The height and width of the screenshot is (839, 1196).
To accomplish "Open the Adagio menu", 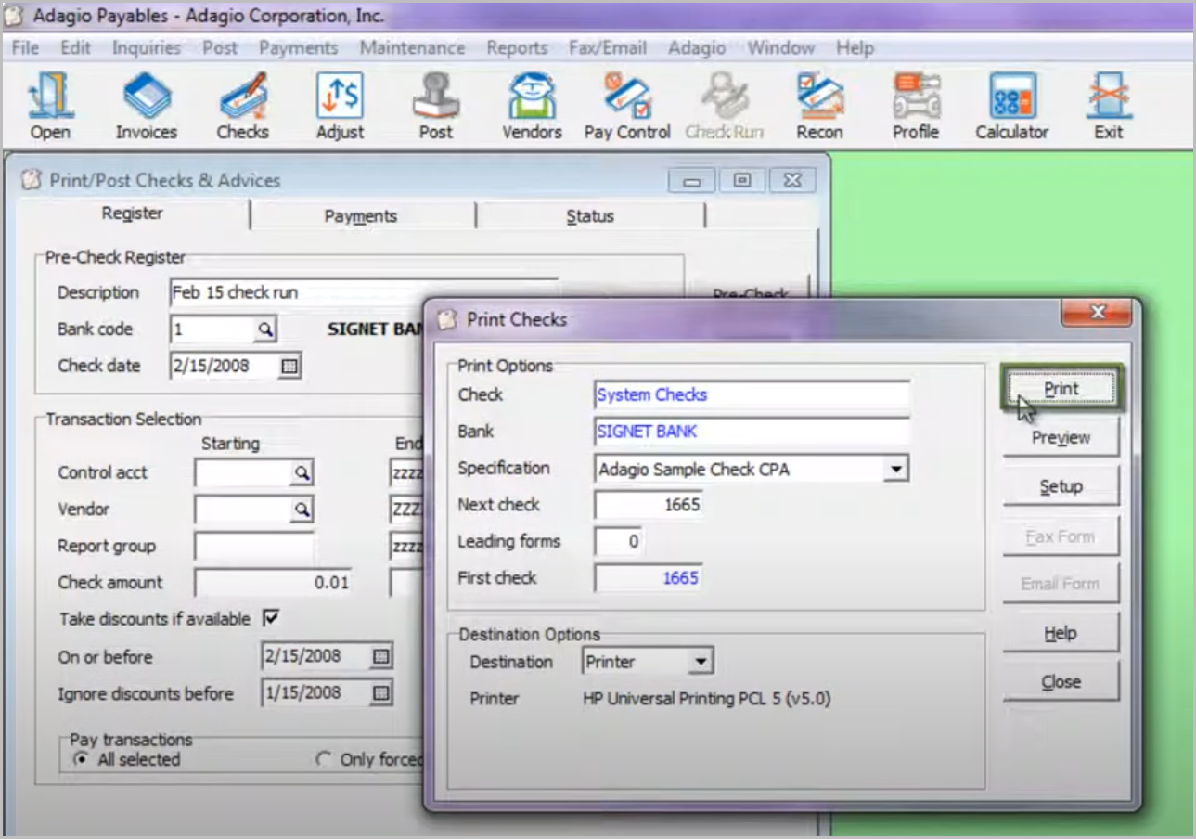I will (x=697, y=47).
